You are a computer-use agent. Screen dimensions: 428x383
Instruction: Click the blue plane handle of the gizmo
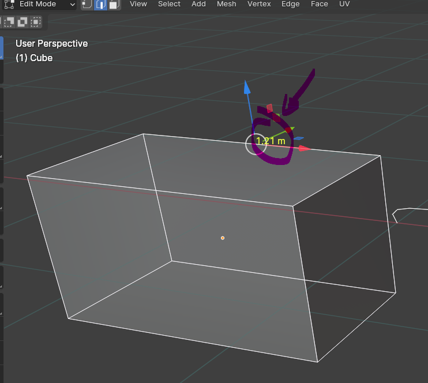[x=299, y=138]
